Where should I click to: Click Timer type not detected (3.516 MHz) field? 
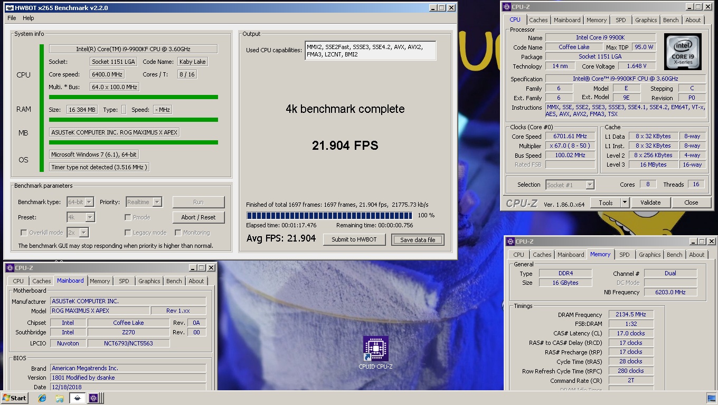click(99, 167)
